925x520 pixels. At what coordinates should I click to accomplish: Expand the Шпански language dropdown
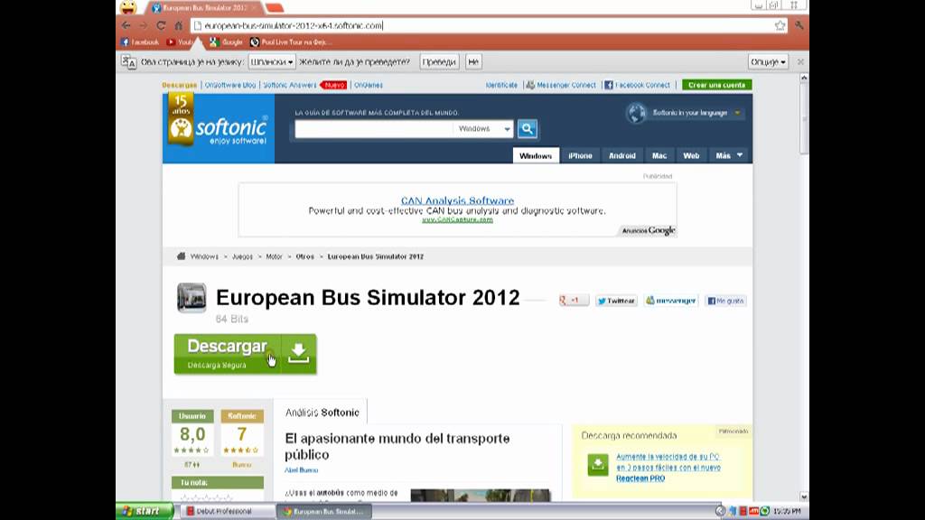click(271, 62)
